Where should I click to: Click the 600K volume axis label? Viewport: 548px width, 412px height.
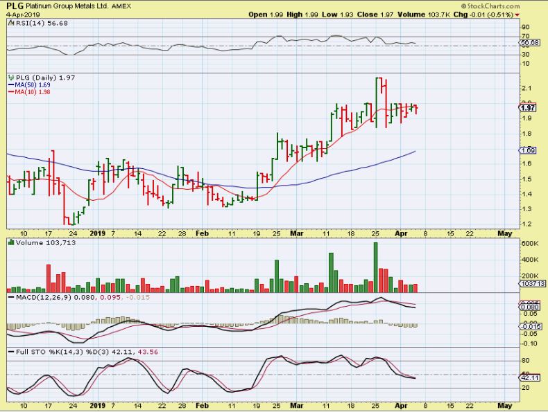pos(530,244)
